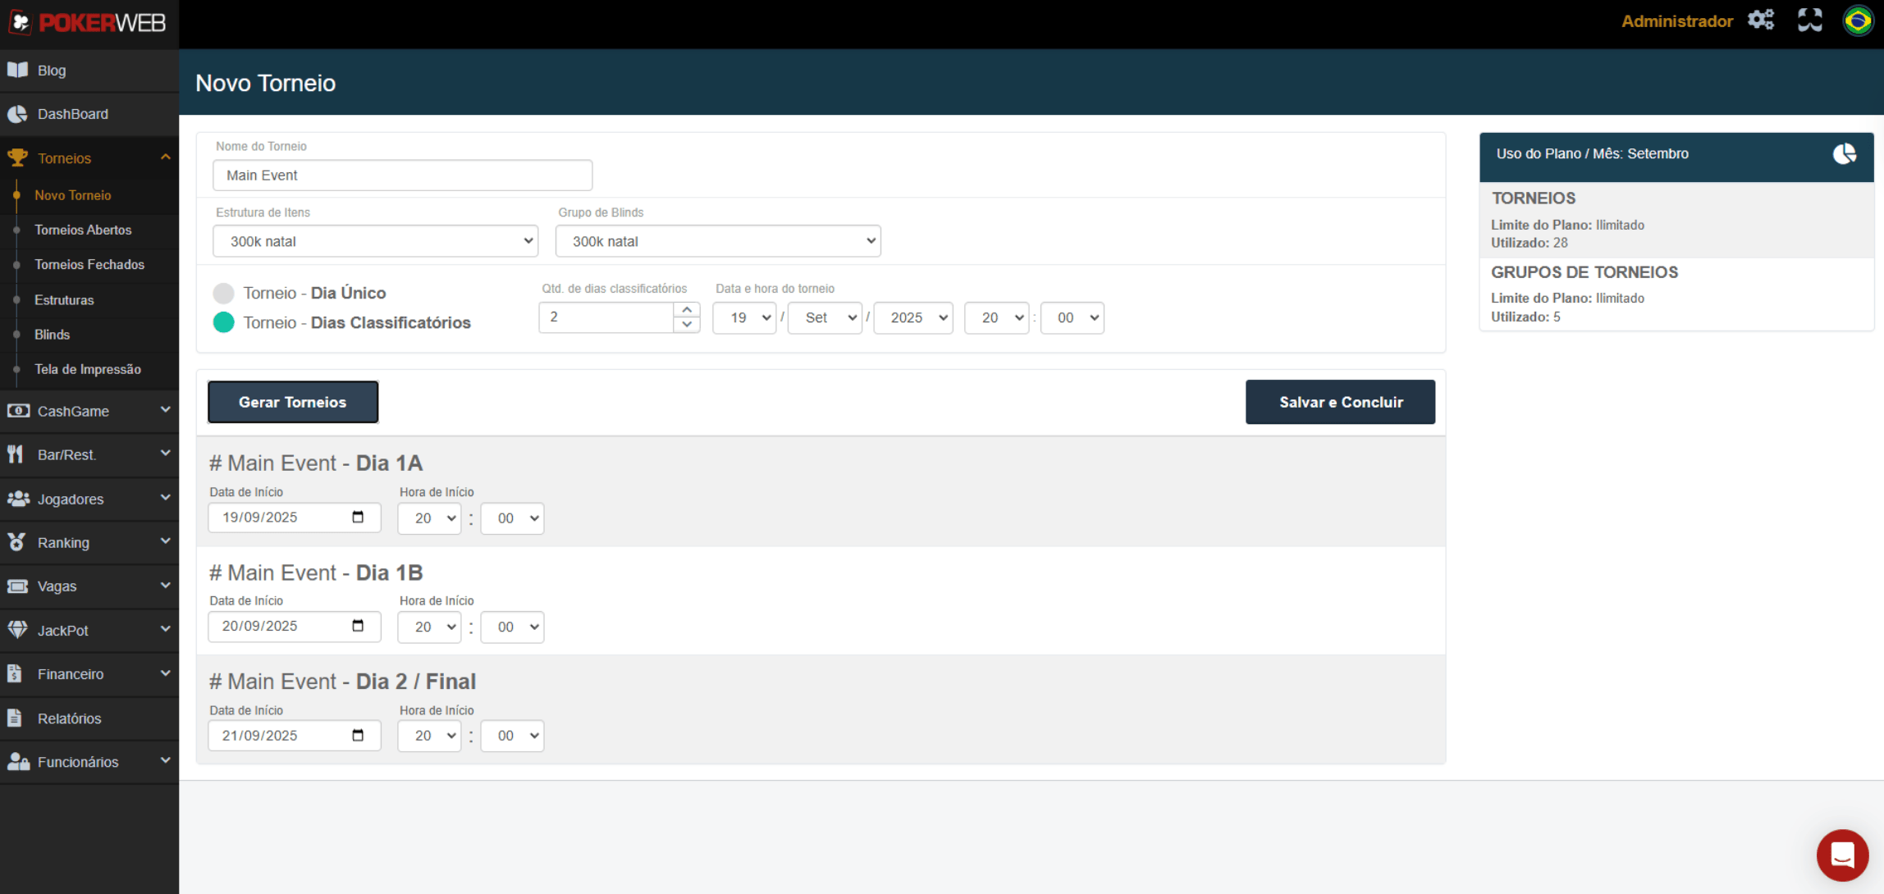Select Torneio - Dia Único radio option

(x=223, y=293)
